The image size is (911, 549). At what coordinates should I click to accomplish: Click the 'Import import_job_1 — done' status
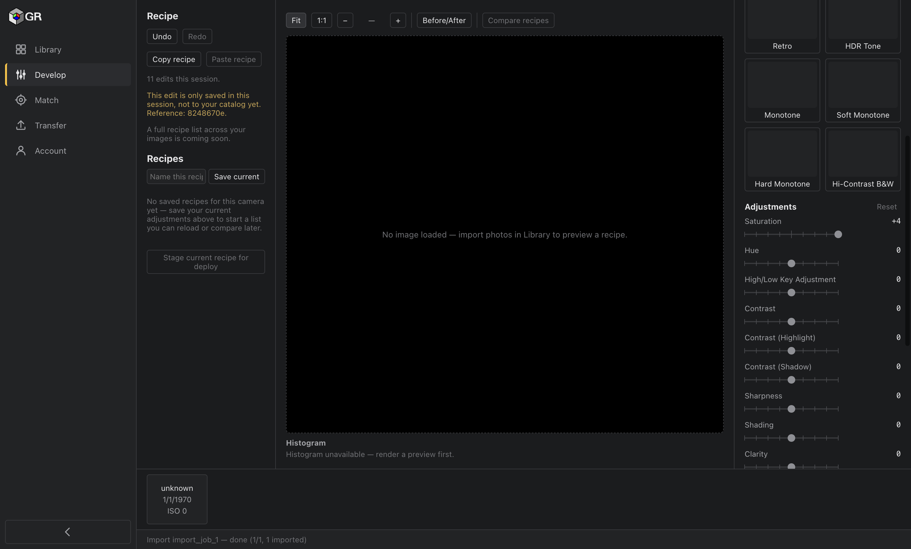(x=226, y=540)
